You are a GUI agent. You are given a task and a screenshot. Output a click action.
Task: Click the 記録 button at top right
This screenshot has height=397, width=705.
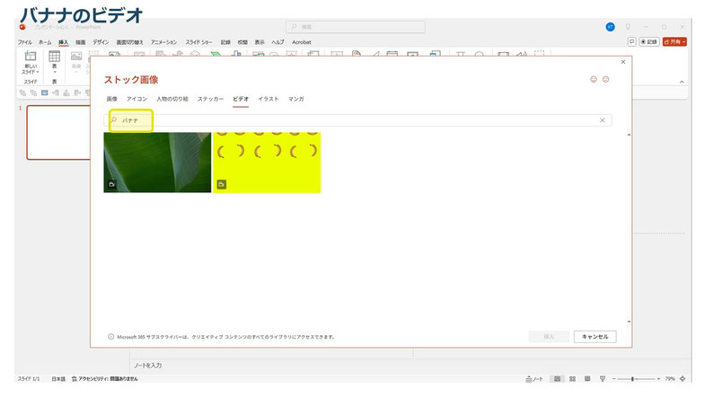point(649,41)
